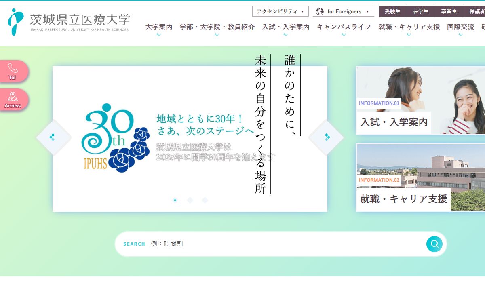The height and width of the screenshot is (299, 485).
Task: Advance carousel with the right arrow
Action: 326,137
